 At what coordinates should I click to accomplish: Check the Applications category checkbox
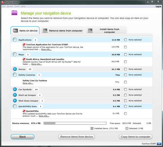point(126,40)
